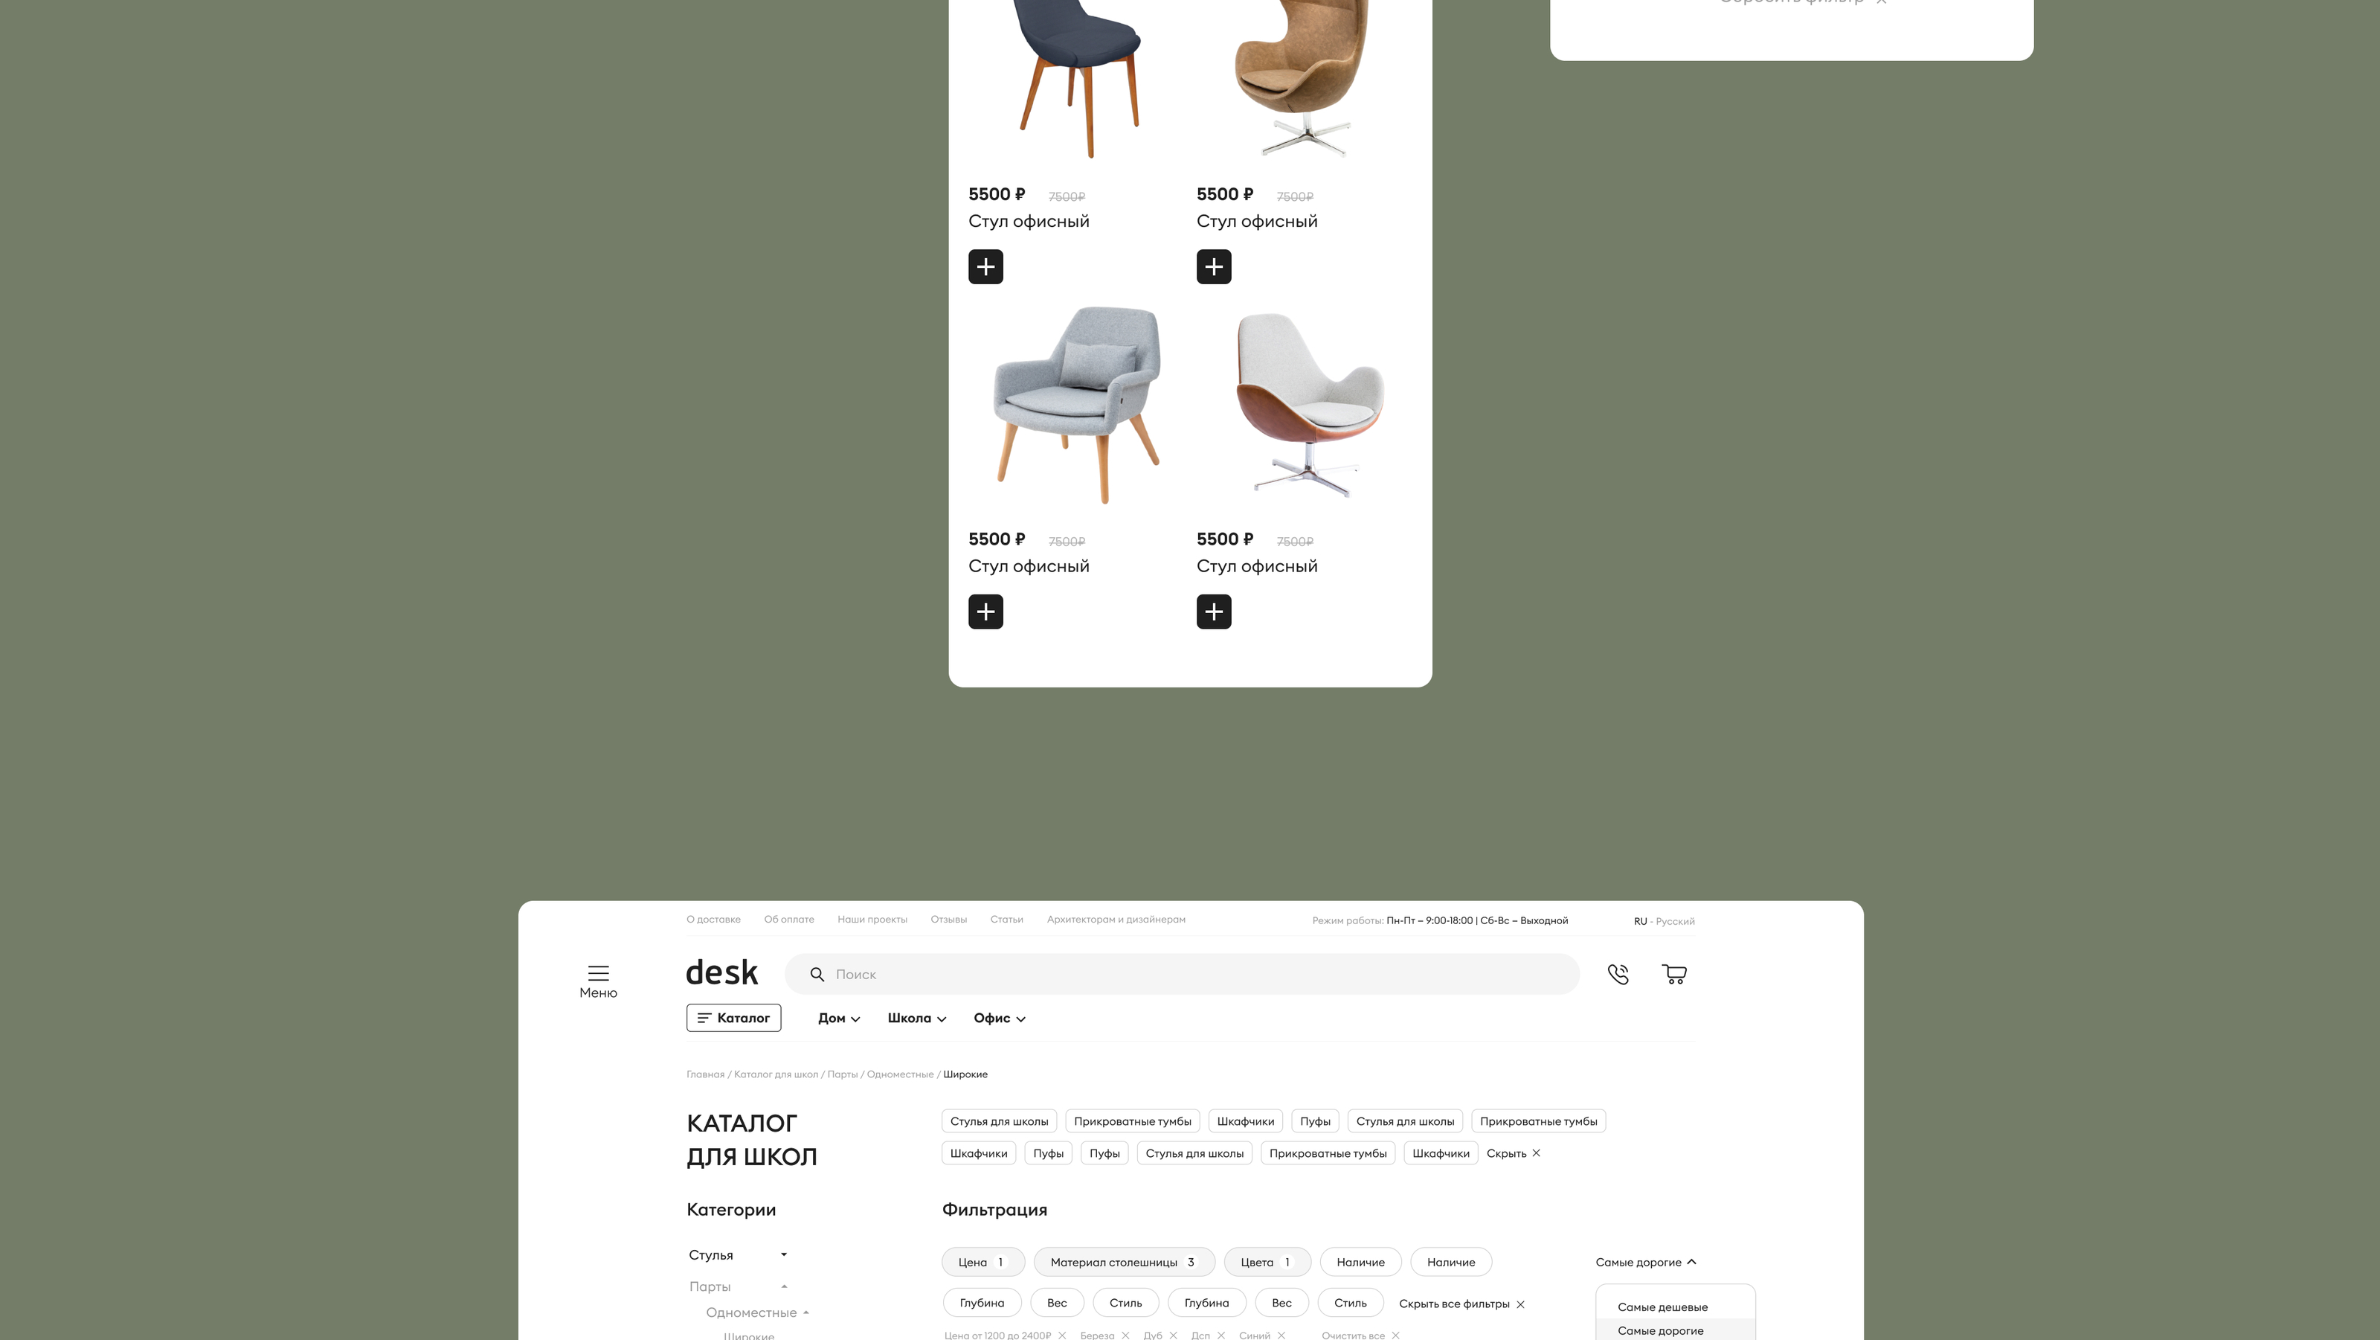Image resolution: width=2380 pixels, height=1340 pixels.
Task: Expand the Школа dropdown menu
Action: tap(916, 1019)
